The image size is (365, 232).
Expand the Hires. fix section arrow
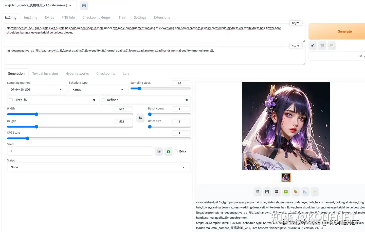pyautogui.click(x=94, y=100)
